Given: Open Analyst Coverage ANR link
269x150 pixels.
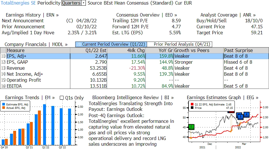Looking at the screenshot, I should pyautogui.click(x=228, y=15).
